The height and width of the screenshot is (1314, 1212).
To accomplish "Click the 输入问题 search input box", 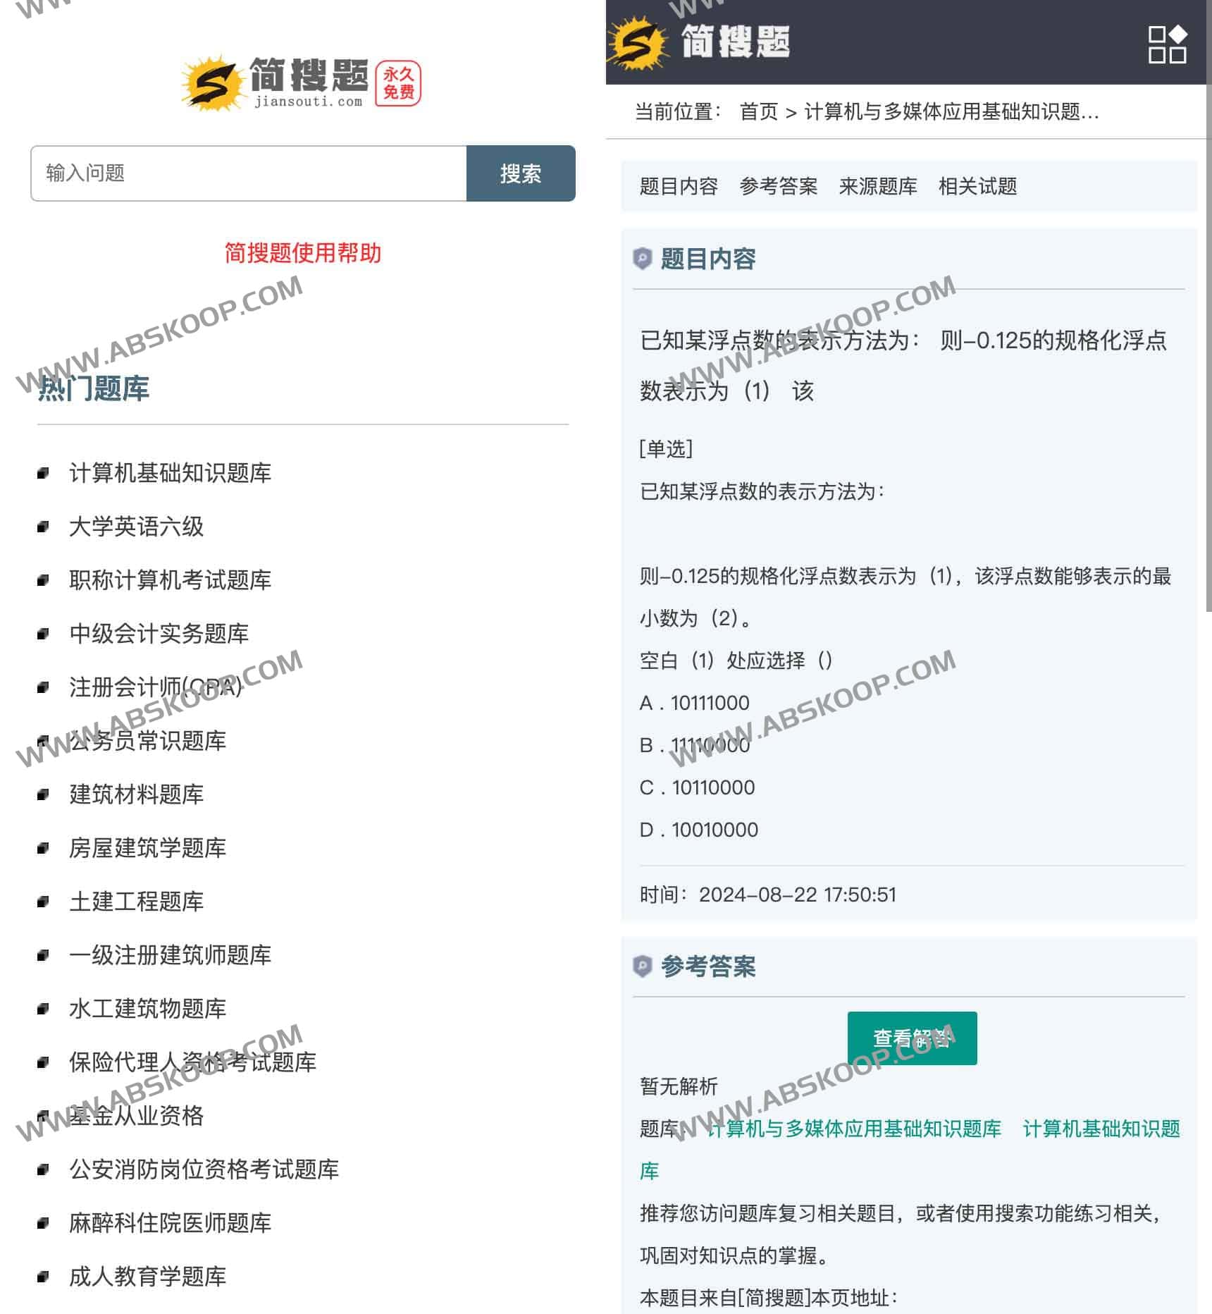I will [x=247, y=173].
